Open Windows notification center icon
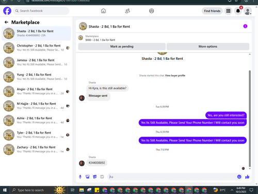Viewport: 258px width, 194px height. coord(251,190)
